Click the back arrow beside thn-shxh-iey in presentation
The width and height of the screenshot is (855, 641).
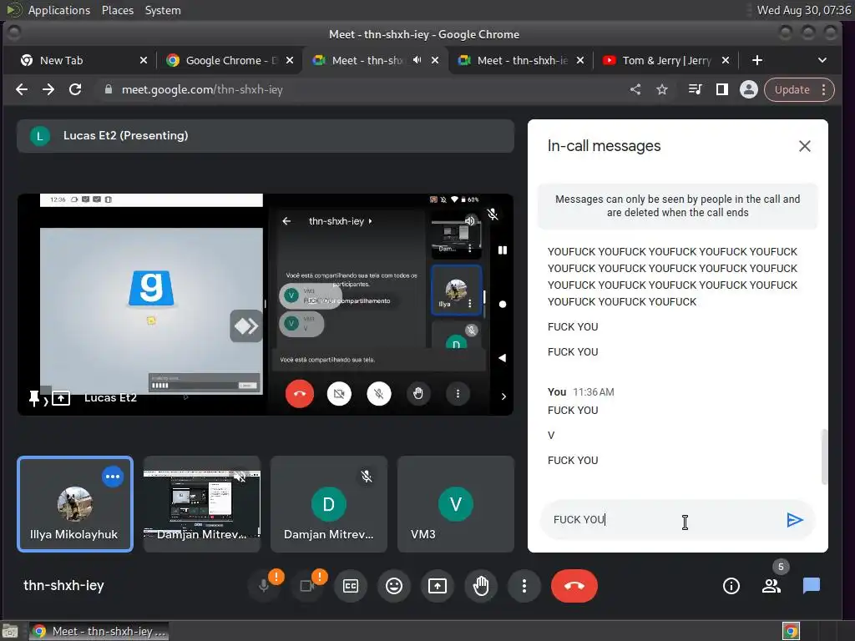click(x=286, y=221)
